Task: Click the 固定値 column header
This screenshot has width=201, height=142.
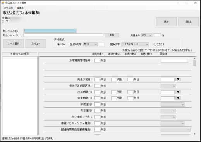Action: tap(163, 54)
